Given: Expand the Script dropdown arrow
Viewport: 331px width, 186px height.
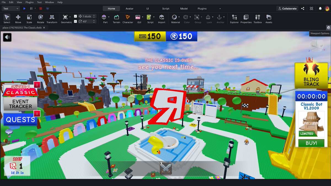Looking at the screenshot, I should coord(154,17).
